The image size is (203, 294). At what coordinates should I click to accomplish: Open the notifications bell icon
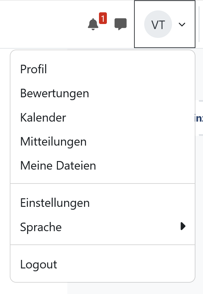pos(93,25)
